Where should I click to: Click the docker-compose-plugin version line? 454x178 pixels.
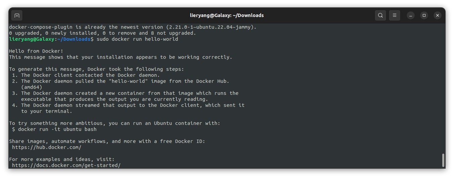tap(133, 27)
